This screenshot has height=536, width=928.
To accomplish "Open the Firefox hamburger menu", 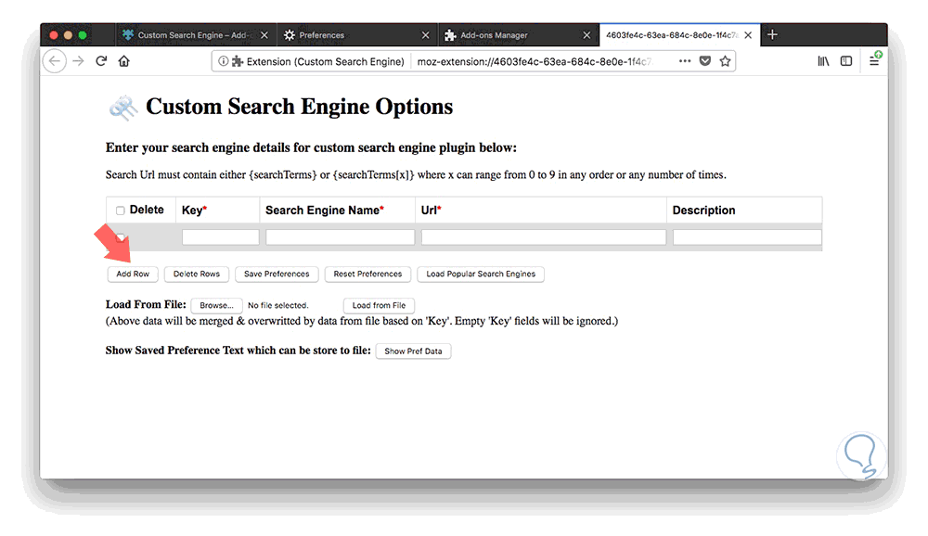I will click(874, 61).
